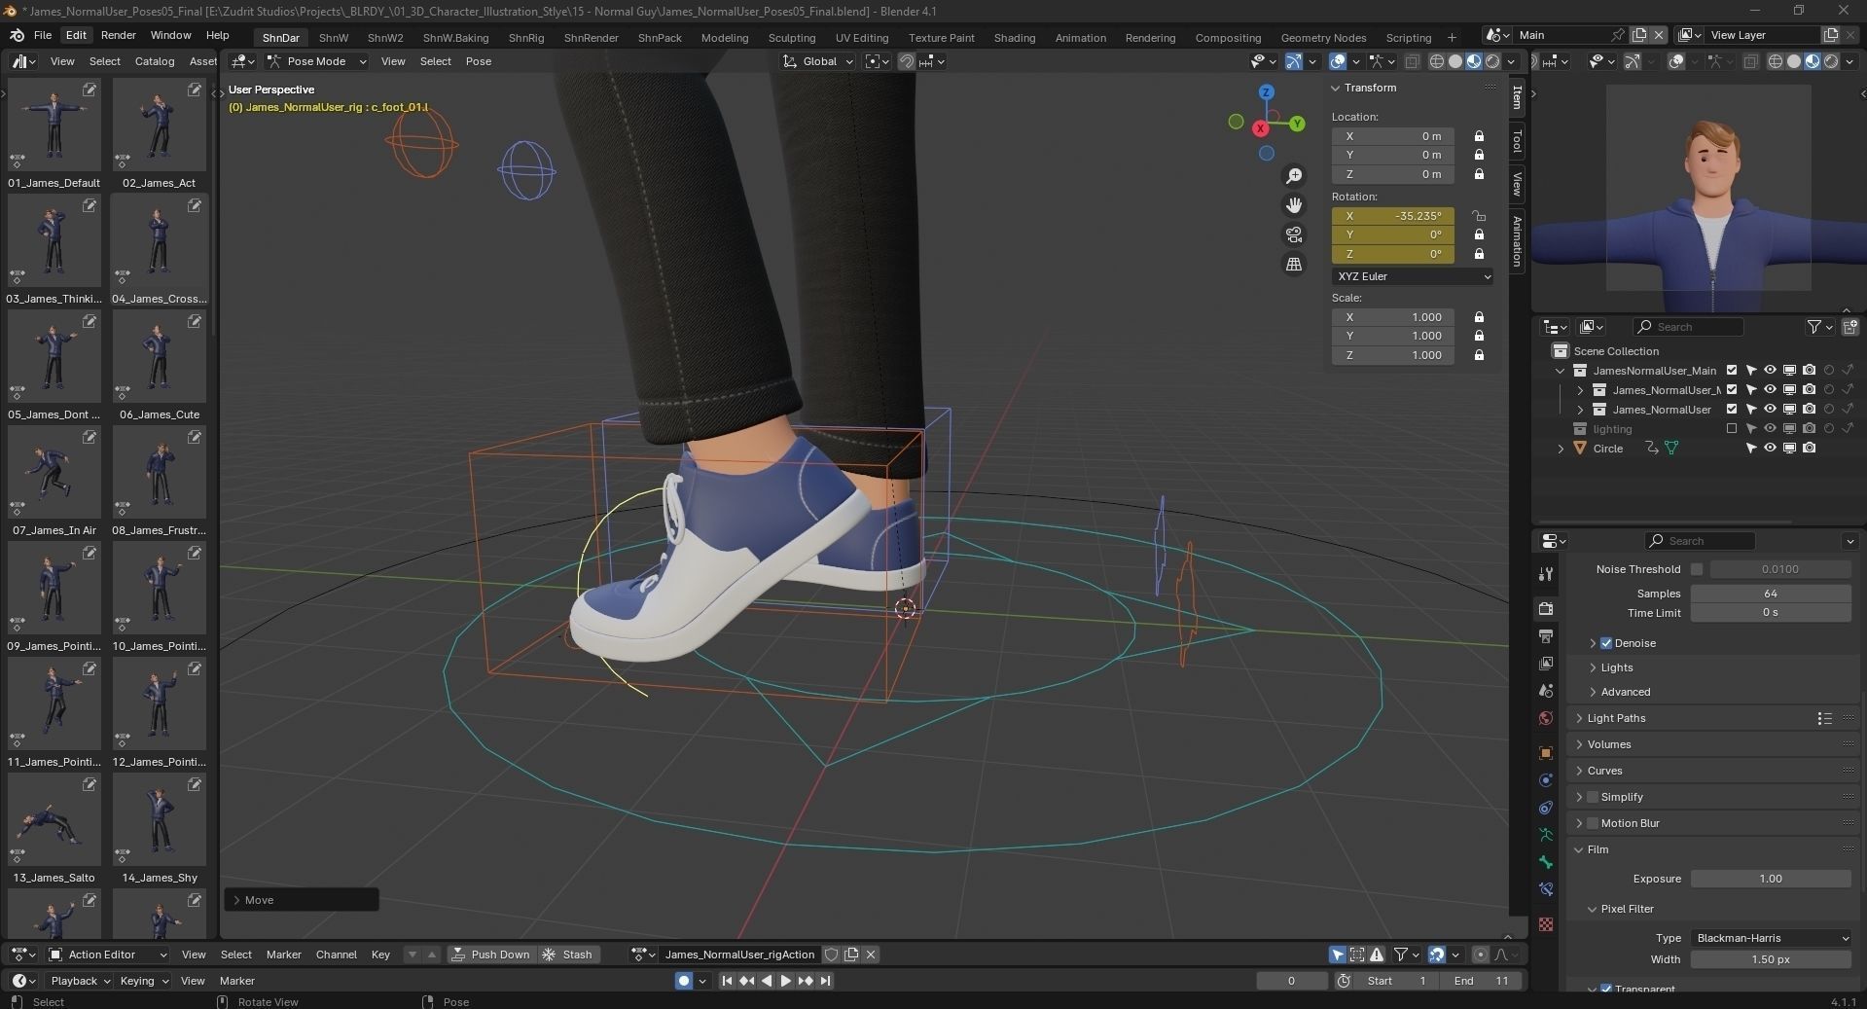This screenshot has height=1009, width=1867.
Task: Open the Bone properties tab icon
Action: click(x=1546, y=862)
